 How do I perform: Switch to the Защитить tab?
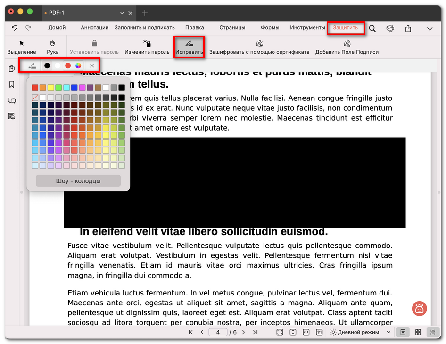coord(346,28)
